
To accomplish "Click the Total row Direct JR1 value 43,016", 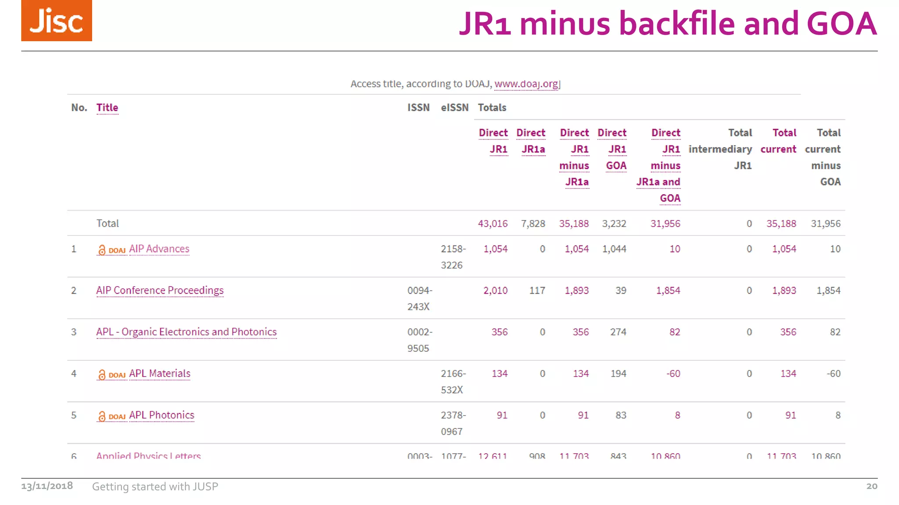I will click(x=493, y=224).
